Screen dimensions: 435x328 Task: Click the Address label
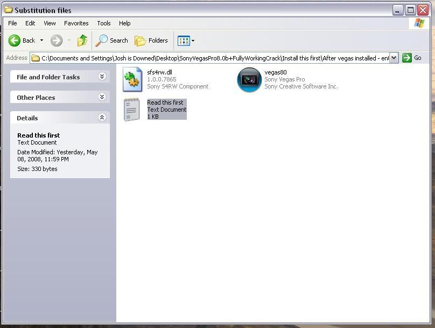click(17, 58)
